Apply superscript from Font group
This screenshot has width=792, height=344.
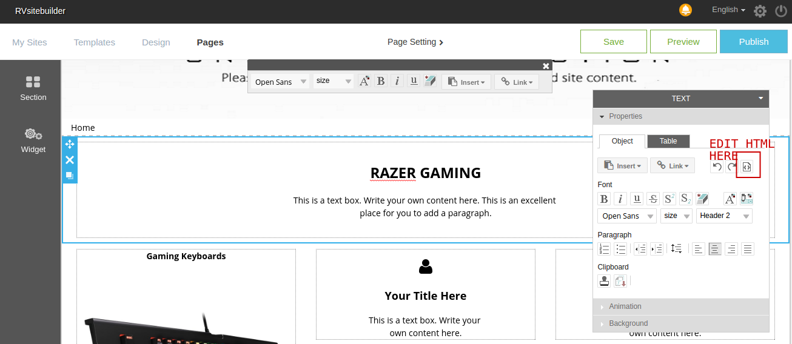670,199
